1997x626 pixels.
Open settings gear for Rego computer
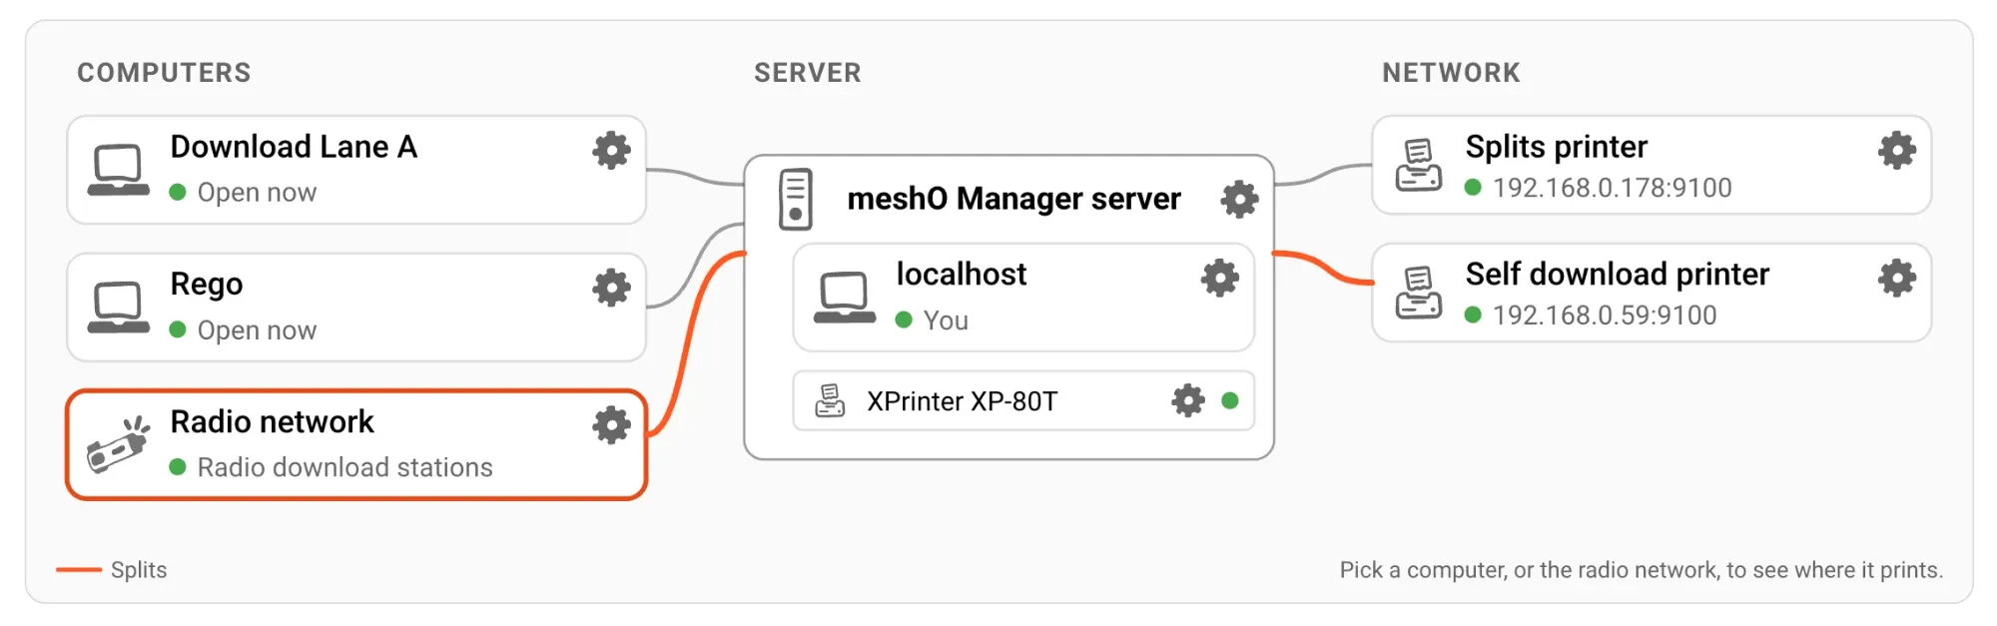611,288
